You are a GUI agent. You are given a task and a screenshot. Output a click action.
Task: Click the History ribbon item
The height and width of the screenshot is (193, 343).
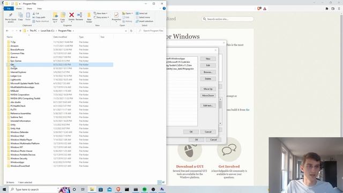click(128, 21)
